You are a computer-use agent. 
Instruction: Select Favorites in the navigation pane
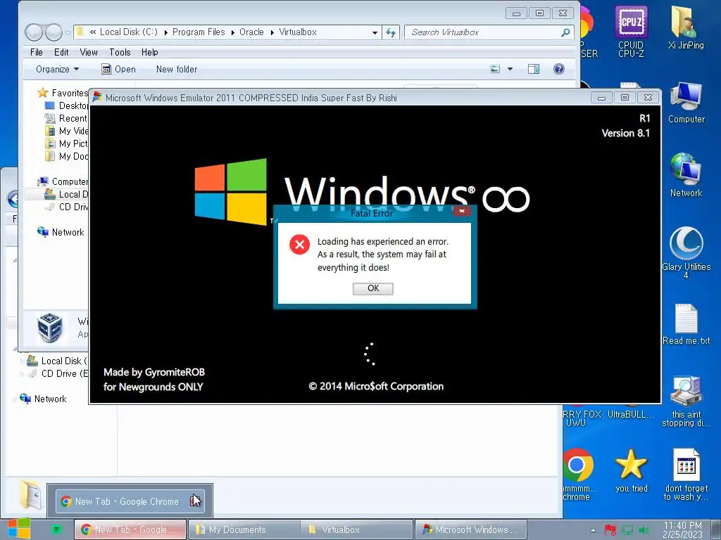click(x=63, y=93)
